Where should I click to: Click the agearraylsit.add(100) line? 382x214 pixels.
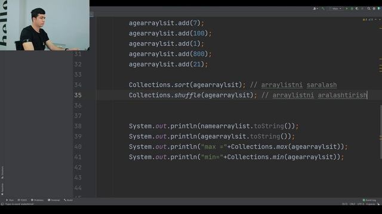[170, 33]
